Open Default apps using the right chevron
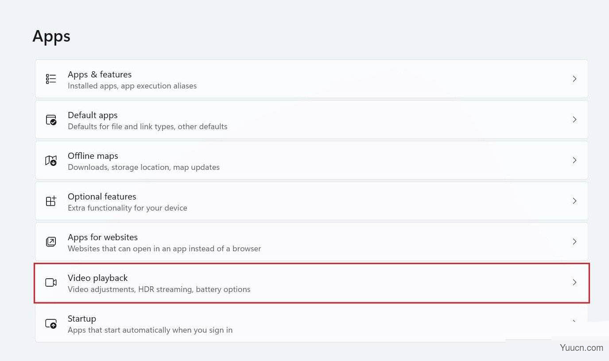This screenshot has height=361, width=609. pos(574,119)
